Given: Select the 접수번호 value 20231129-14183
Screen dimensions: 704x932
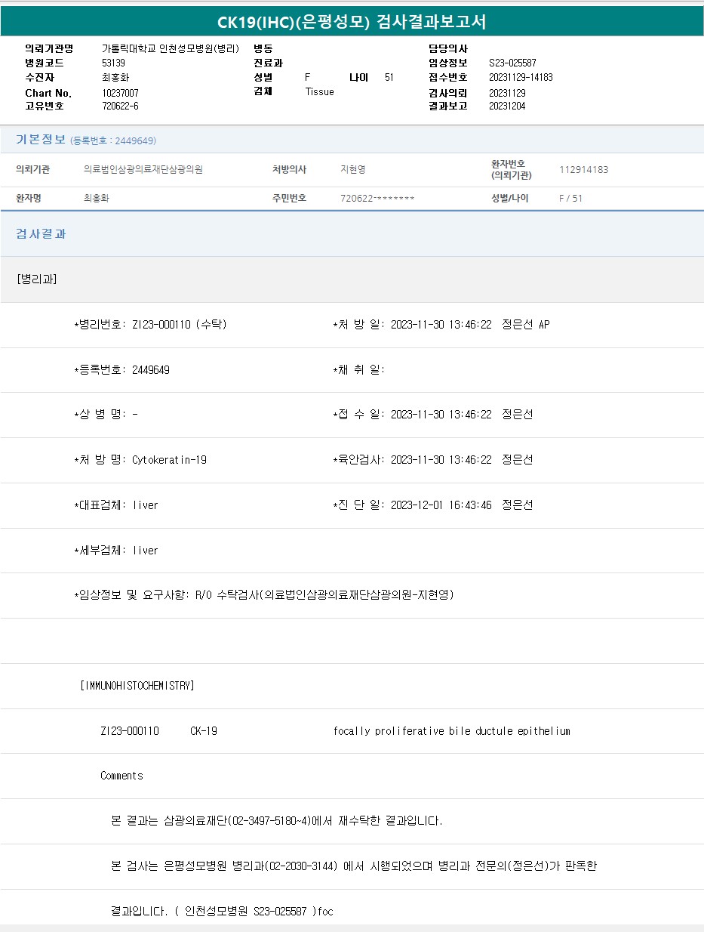Looking at the screenshot, I should point(521,77).
